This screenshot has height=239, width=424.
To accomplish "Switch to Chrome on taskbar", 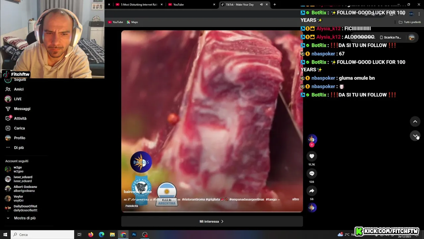I will click(x=123, y=235).
